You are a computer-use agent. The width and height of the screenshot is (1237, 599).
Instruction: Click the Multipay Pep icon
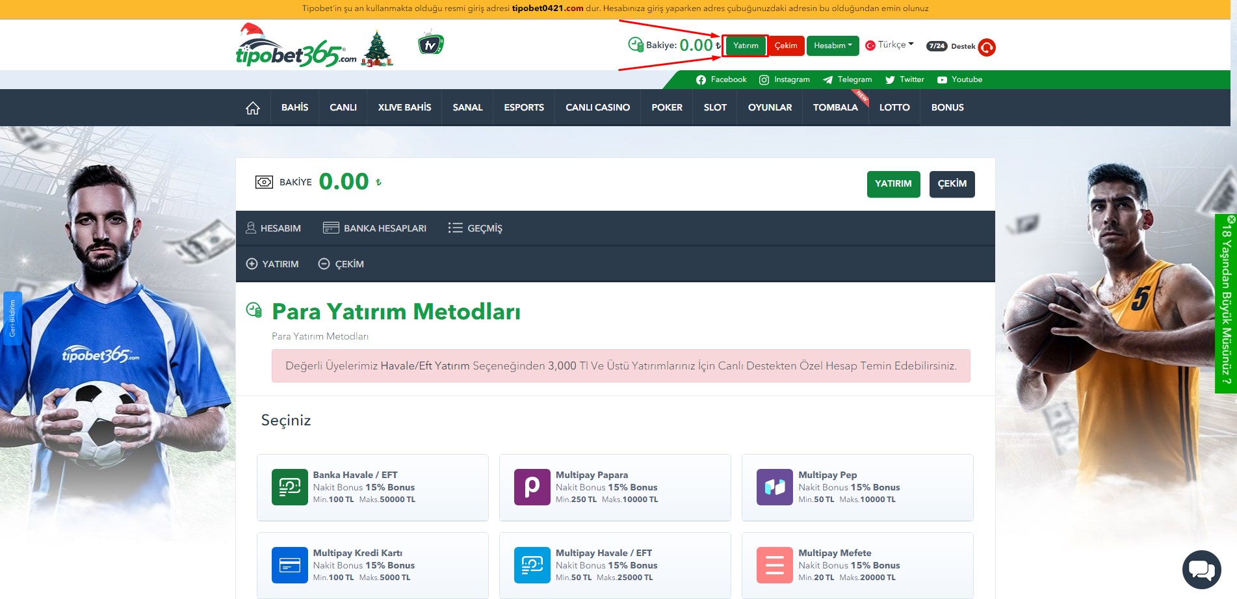(x=775, y=487)
